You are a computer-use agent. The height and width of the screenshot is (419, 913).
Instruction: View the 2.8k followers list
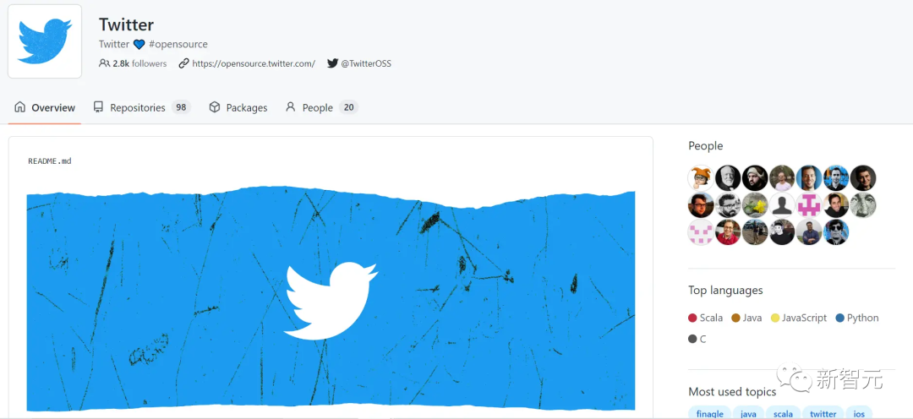click(x=139, y=63)
